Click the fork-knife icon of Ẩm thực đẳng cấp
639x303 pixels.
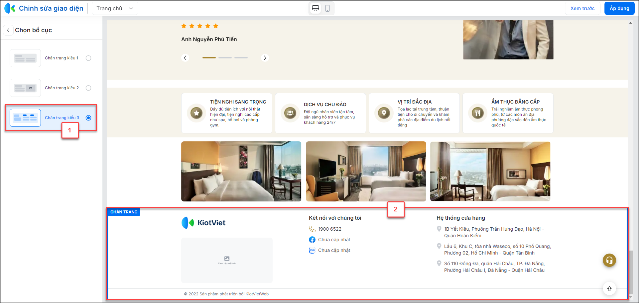(x=478, y=113)
